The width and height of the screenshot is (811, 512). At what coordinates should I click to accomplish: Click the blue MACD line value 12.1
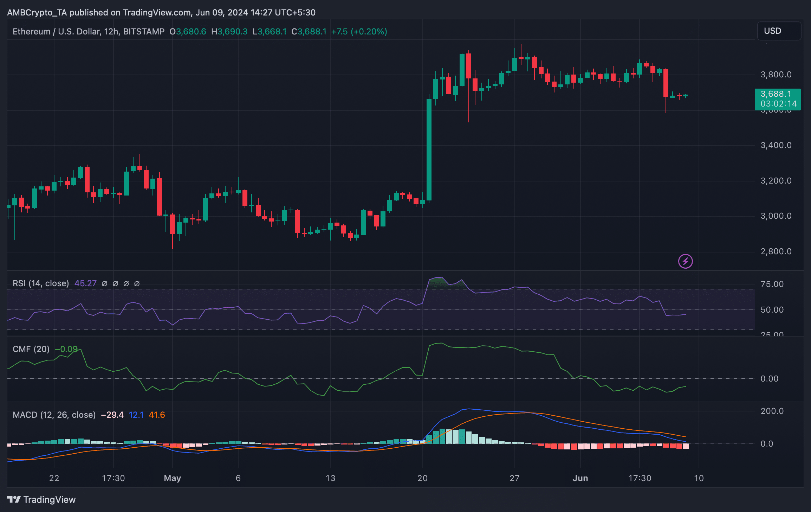[x=136, y=415]
